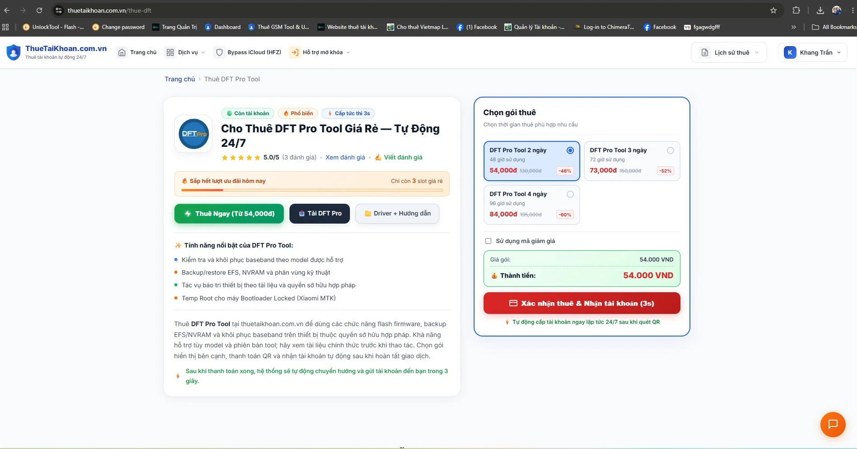This screenshot has height=449, width=857.
Task: Expand the Dịch vụ dropdown menu
Action: 185,52
